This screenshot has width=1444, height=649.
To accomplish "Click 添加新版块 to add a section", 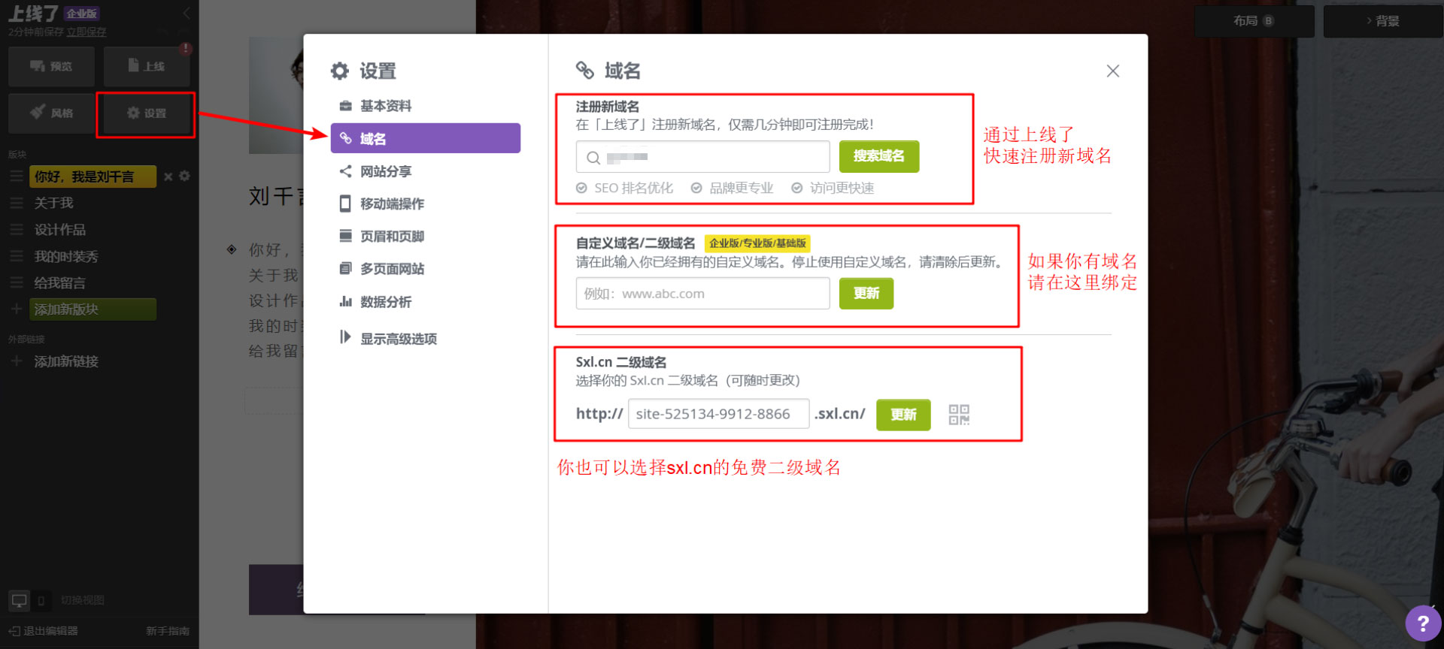I will 93,309.
